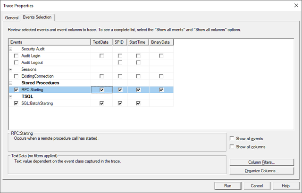Open the Column Filters dialog
The height and width of the screenshot is (193, 302).
point(262,162)
